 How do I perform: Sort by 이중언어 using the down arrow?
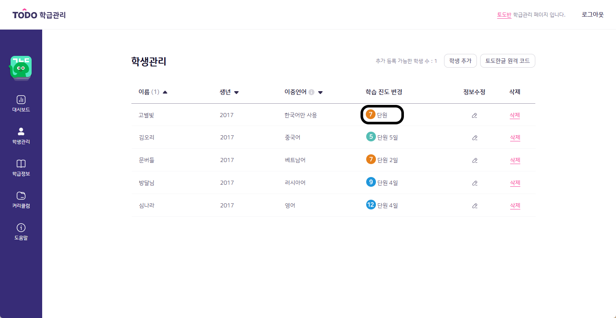click(x=320, y=93)
